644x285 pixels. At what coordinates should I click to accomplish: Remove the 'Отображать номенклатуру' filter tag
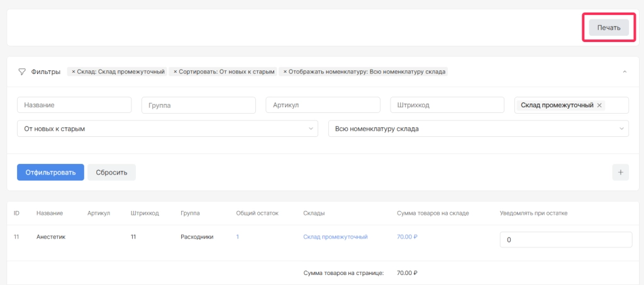(285, 72)
